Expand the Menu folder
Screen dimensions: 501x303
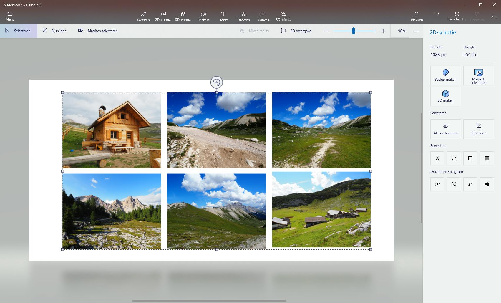(10, 16)
